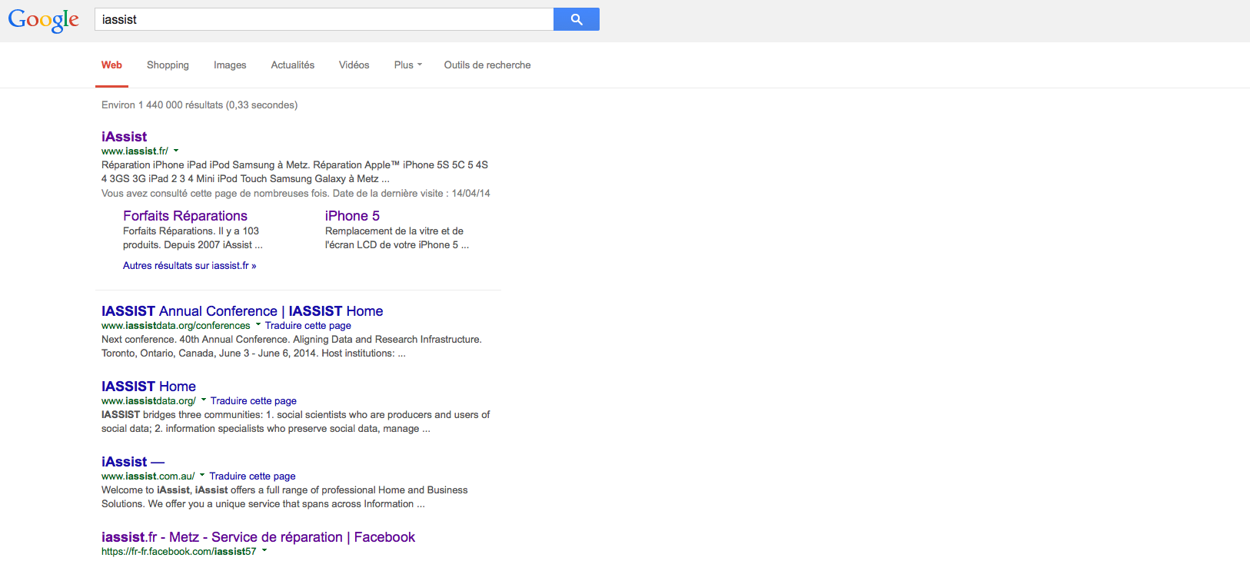Click the https://fr-fr.facebook.com/iassist57 URL text
1250x561 pixels.
(179, 552)
